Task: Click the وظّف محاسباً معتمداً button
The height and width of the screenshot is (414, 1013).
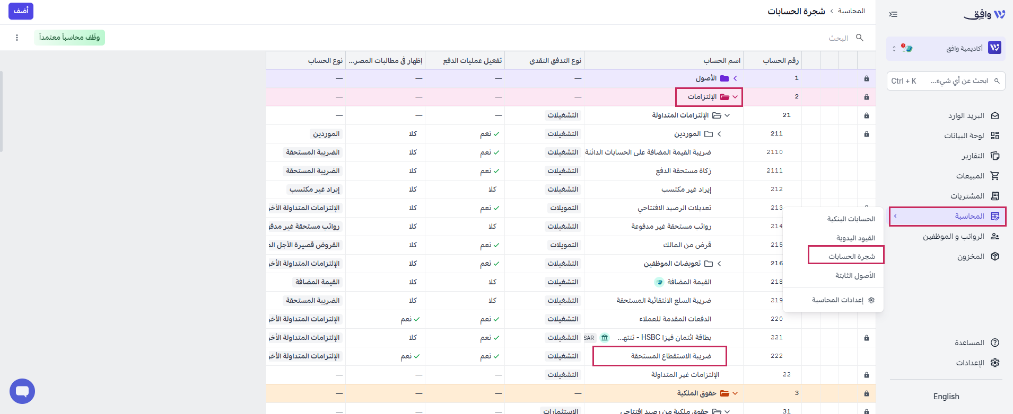Action: tap(69, 38)
